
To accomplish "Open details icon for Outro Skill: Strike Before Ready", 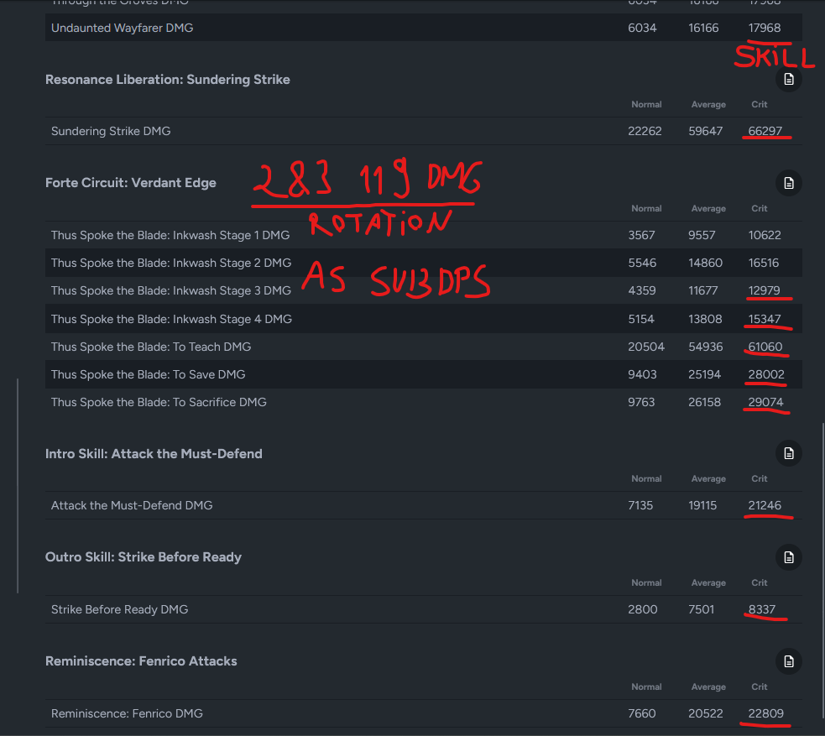I will click(788, 557).
